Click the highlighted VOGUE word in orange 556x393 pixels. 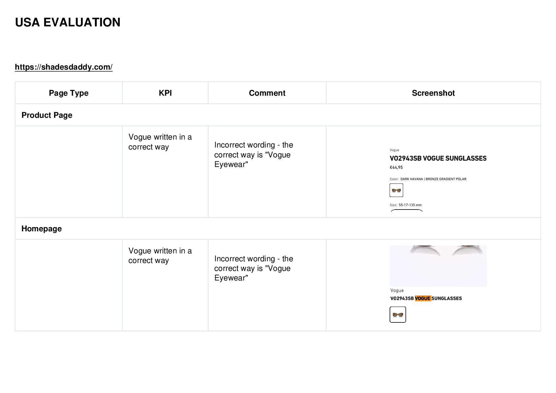(423, 298)
